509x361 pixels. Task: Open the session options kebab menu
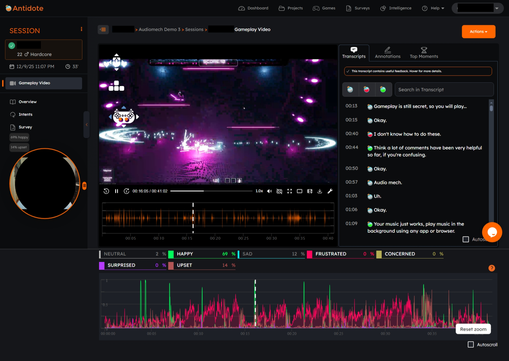[x=81, y=29]
